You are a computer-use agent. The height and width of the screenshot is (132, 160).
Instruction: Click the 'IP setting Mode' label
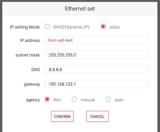[25, 27]
